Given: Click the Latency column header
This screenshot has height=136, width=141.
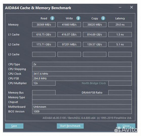Looking at the screenshot, I should coord(120,18).
